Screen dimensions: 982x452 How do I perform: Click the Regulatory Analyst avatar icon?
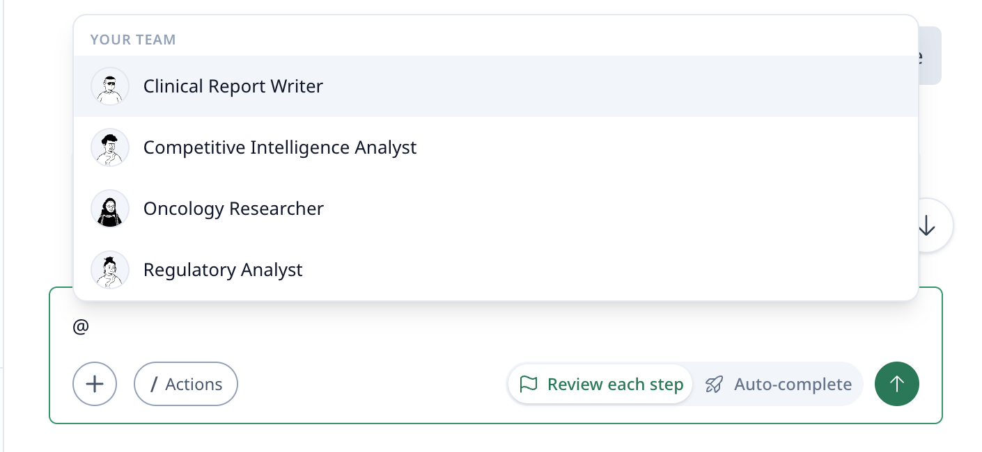pyautogui.click(x=110, y=270)
